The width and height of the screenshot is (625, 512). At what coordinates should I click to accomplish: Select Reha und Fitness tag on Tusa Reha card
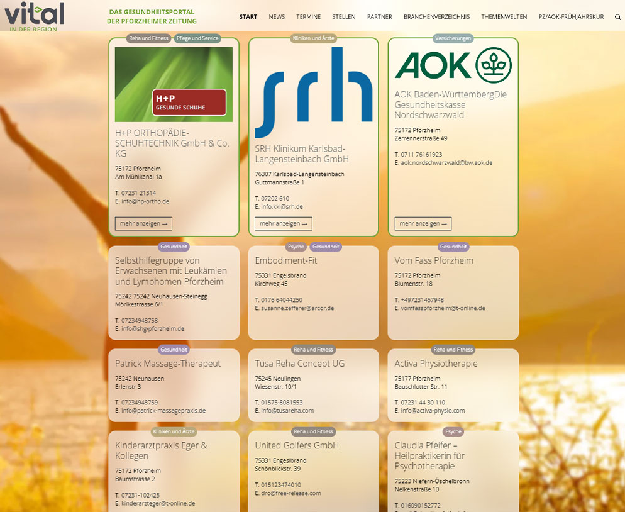(313, 349)
